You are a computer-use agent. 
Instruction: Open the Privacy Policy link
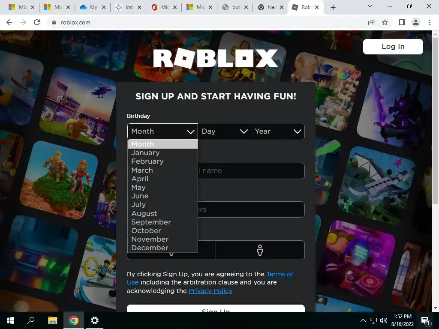click(210, 291)
